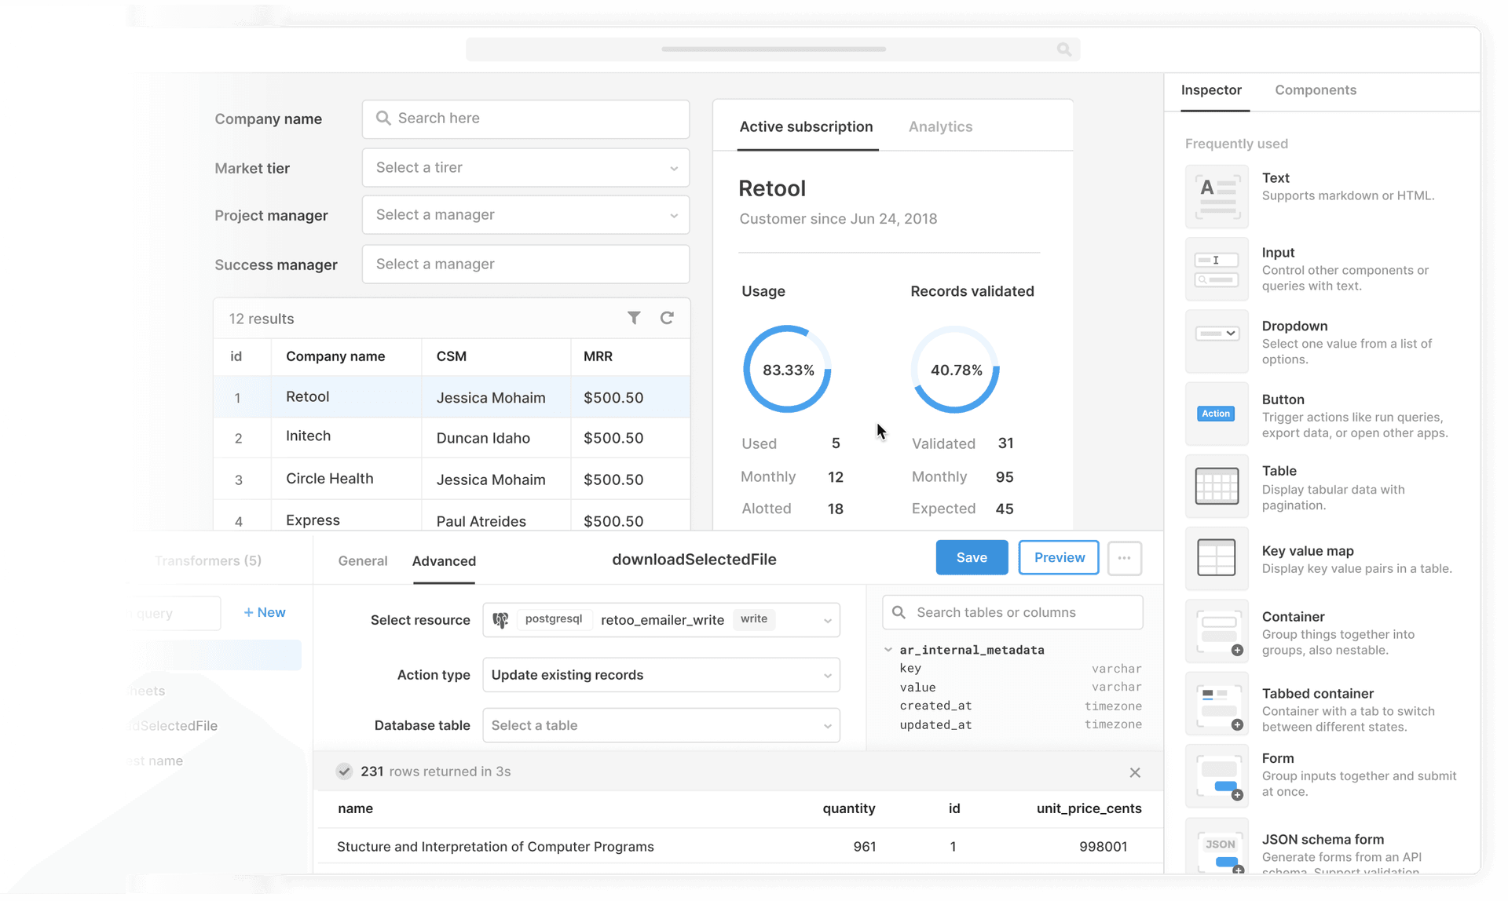This screenshot has width=1508, height=901.
Task: Click the value column in schema list
Action: coord(917,687)
